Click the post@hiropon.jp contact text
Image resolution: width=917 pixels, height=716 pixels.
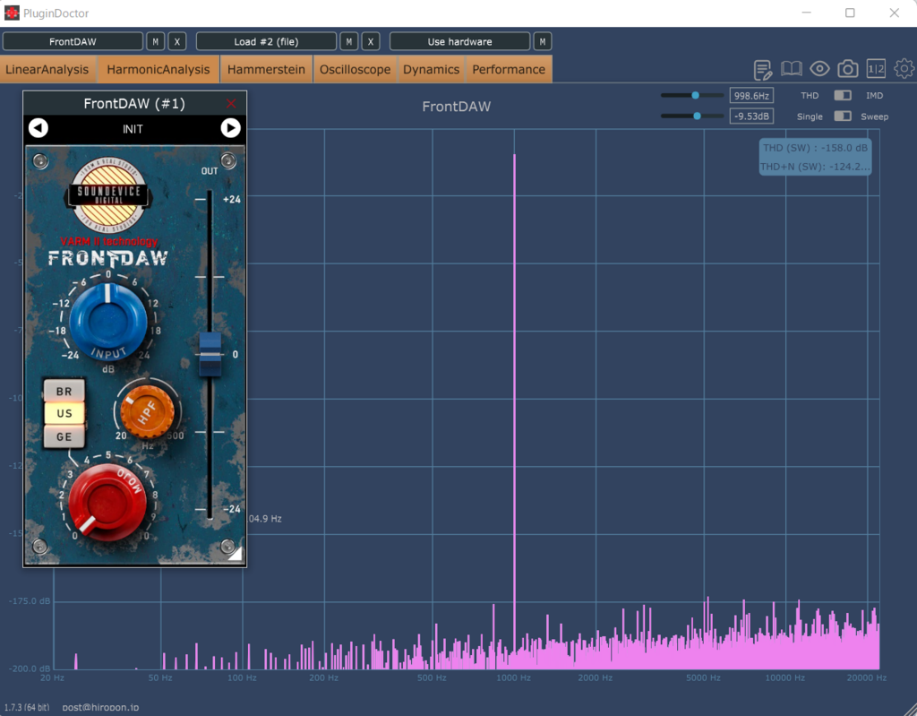tap(100, 707)
